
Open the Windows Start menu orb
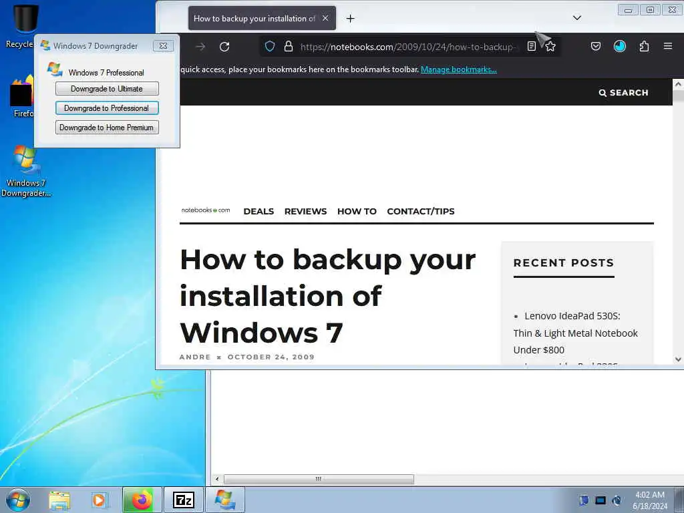(18, 500)
